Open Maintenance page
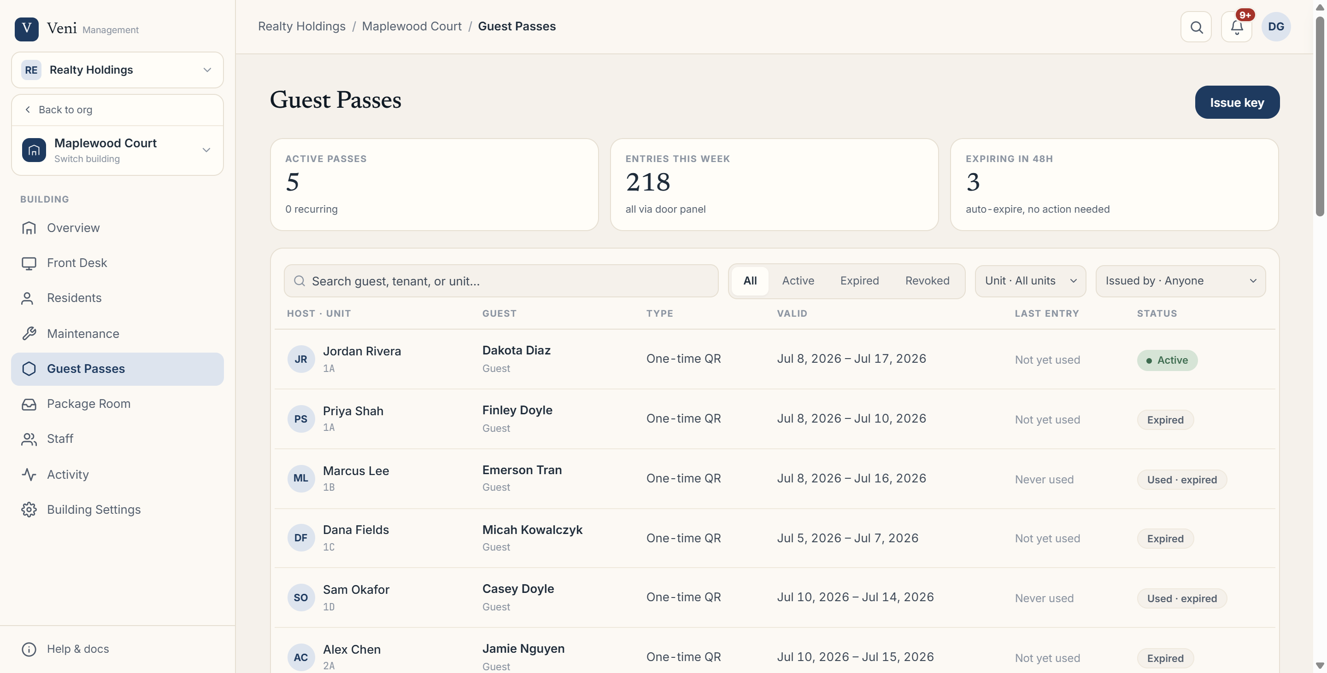Viewport: 1327px width, 673px height. tap(117, 334)
